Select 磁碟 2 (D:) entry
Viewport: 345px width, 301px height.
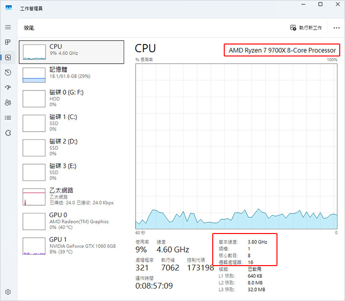71,147
